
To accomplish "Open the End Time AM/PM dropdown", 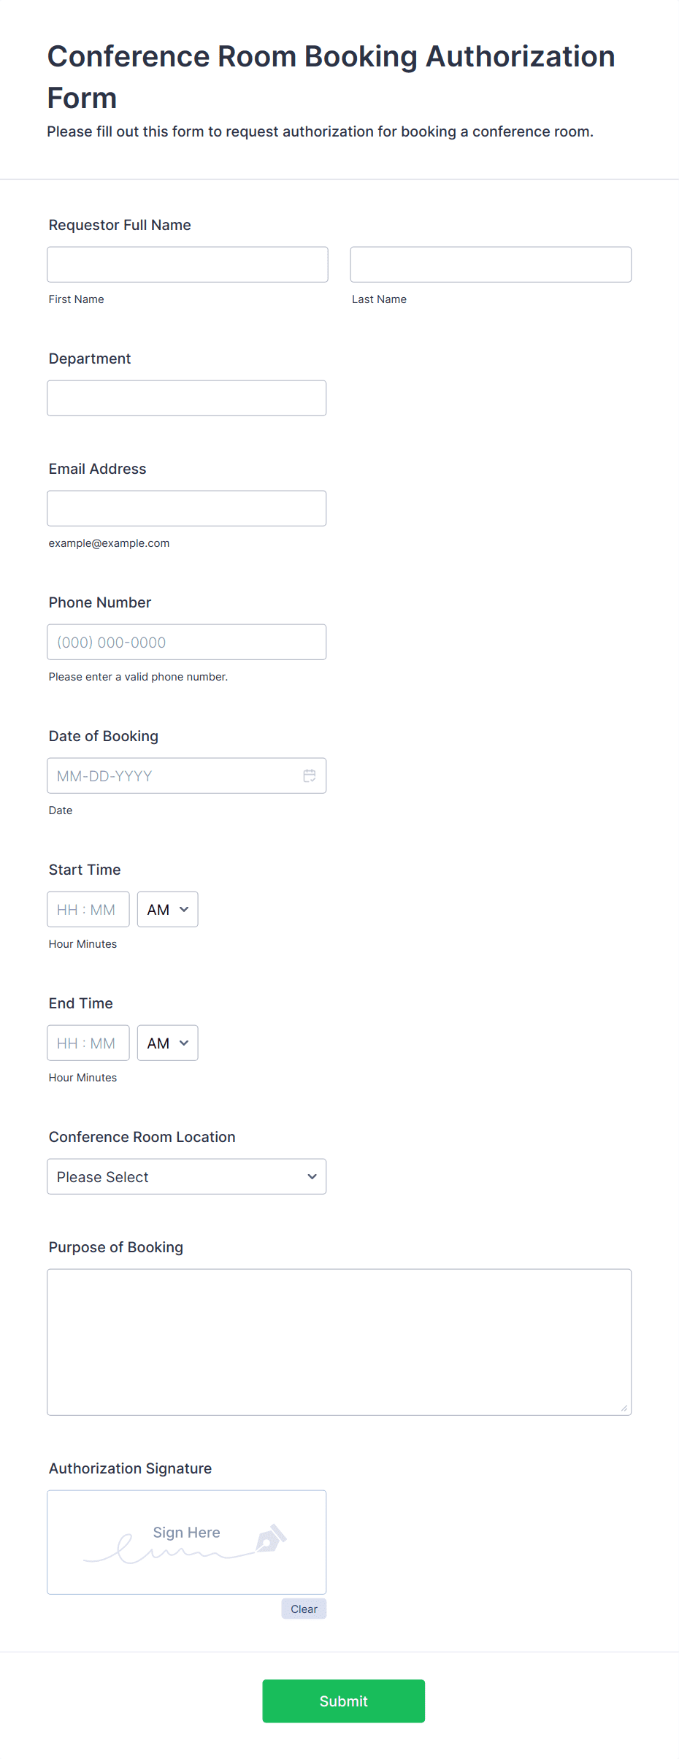I will tap(167, 1043).
